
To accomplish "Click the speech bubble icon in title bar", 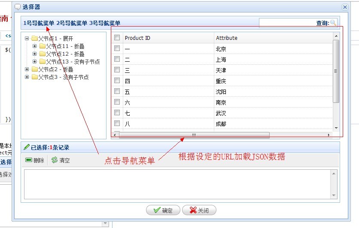I will click(18, 7).
